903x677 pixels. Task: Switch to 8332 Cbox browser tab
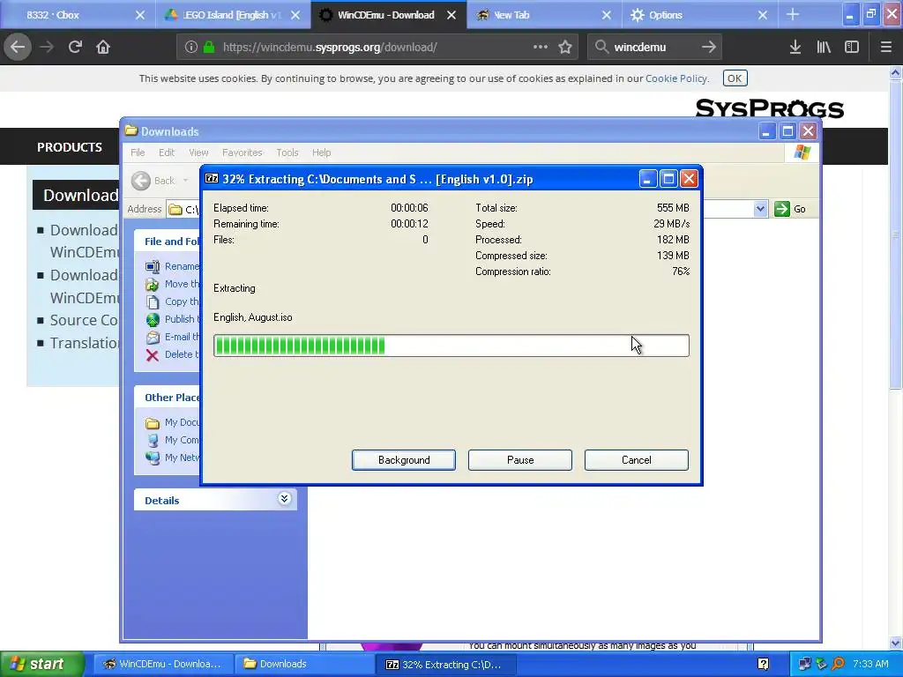tap(78, 15)
